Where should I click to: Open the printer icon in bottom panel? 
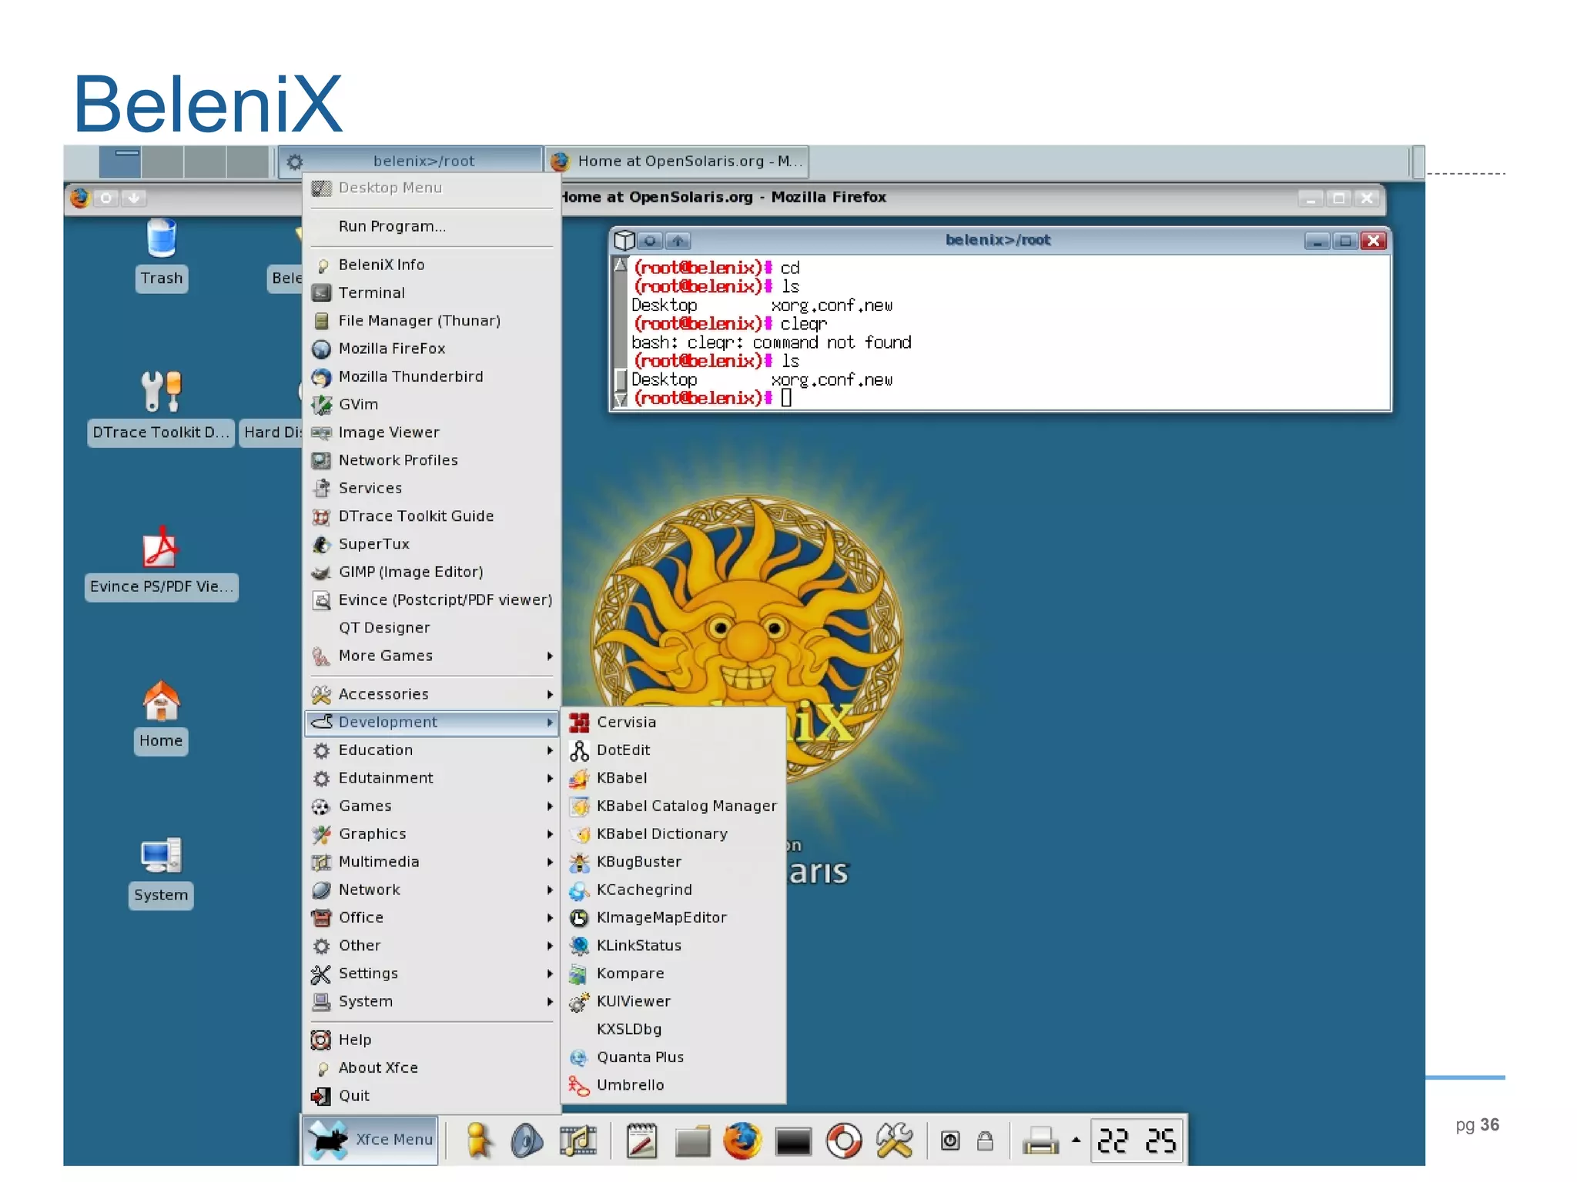1040,1140
